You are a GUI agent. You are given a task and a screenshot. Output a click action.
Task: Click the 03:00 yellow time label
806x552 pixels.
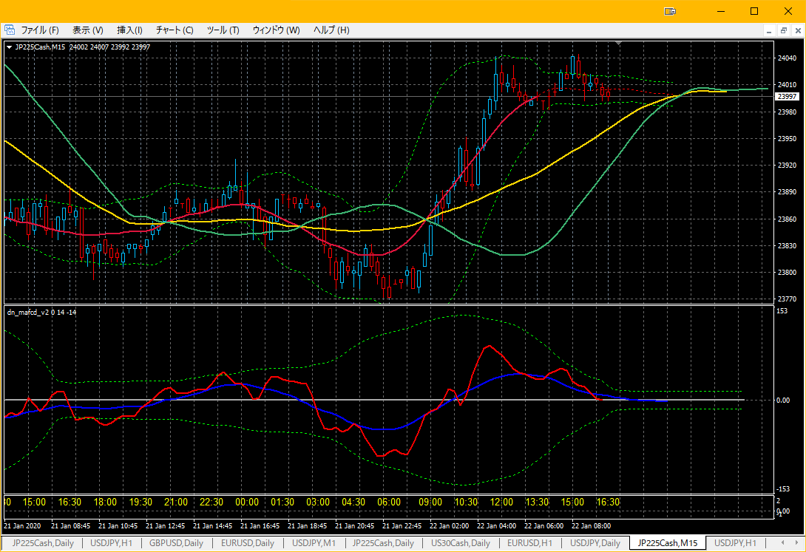coord(318,502)
